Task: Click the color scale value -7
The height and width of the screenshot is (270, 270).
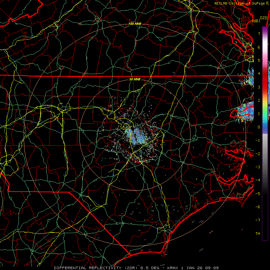Action: click(x=258, y=220)
